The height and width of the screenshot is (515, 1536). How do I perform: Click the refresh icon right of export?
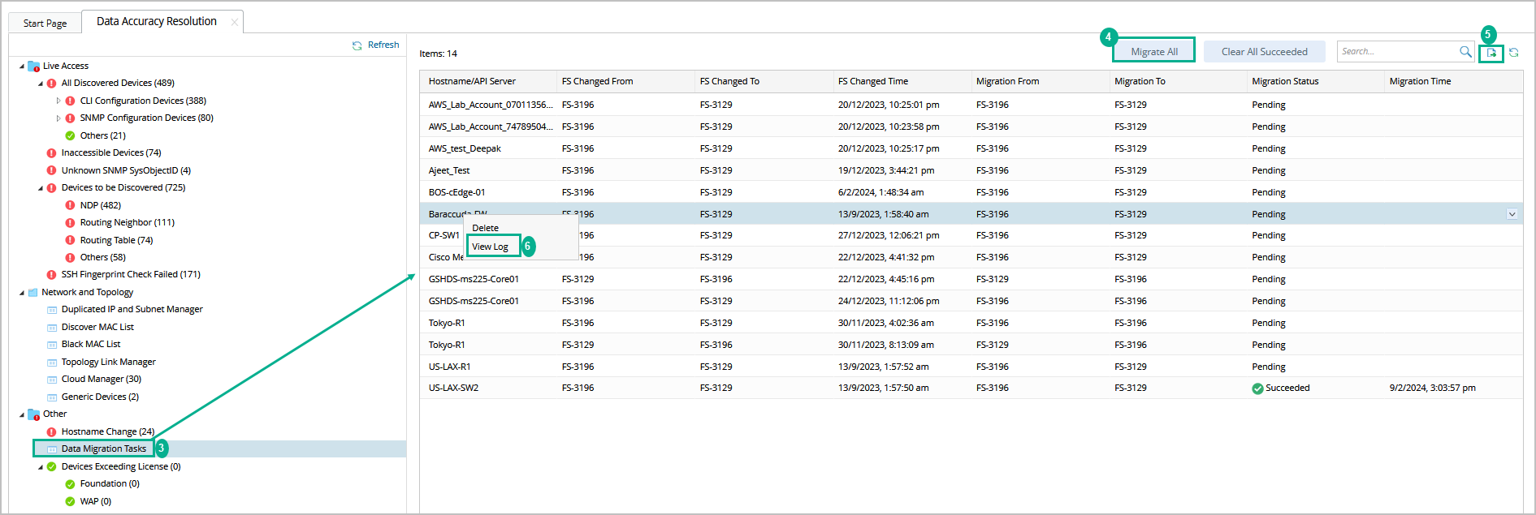(x=1514, y=53)
